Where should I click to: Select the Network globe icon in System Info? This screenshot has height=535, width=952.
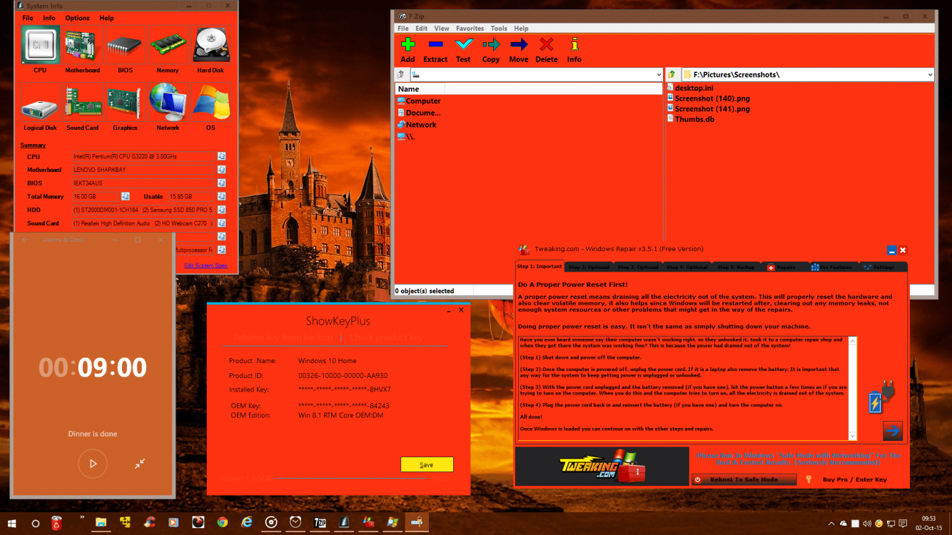tap(168, 103)
